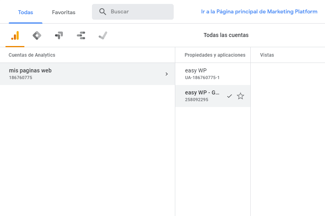Click the Todas las cuentas heading
The image size is (325, 216).
(226, 35)
